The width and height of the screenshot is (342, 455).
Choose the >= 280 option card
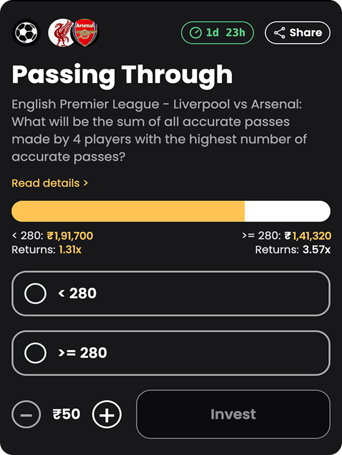click(171, 353)
